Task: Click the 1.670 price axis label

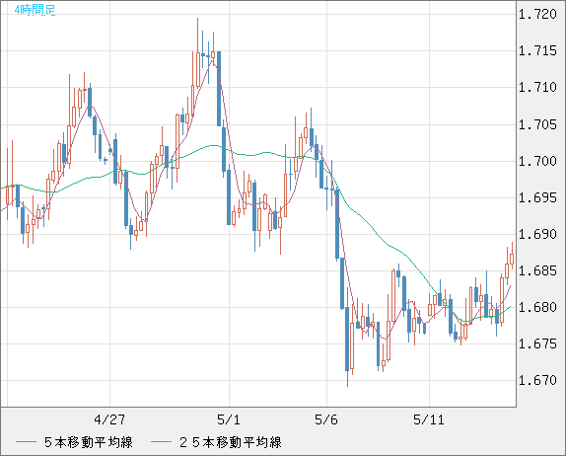Action: point(537,380)
